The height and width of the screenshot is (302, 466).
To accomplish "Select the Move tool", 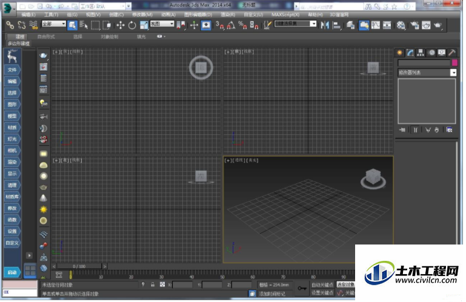I will [x=121, y=25].
